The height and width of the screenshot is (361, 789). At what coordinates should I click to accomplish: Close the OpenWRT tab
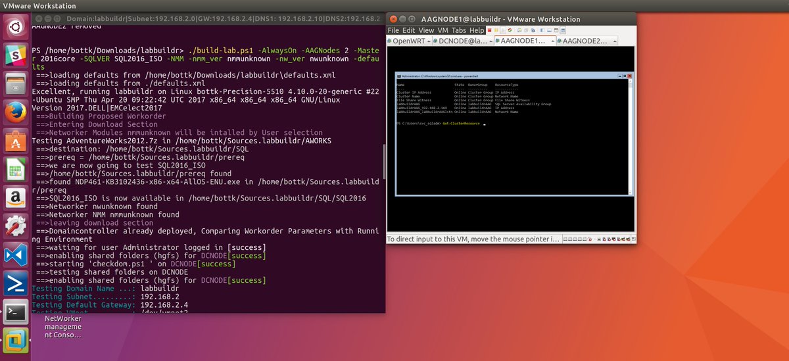[x=427, y=42]
